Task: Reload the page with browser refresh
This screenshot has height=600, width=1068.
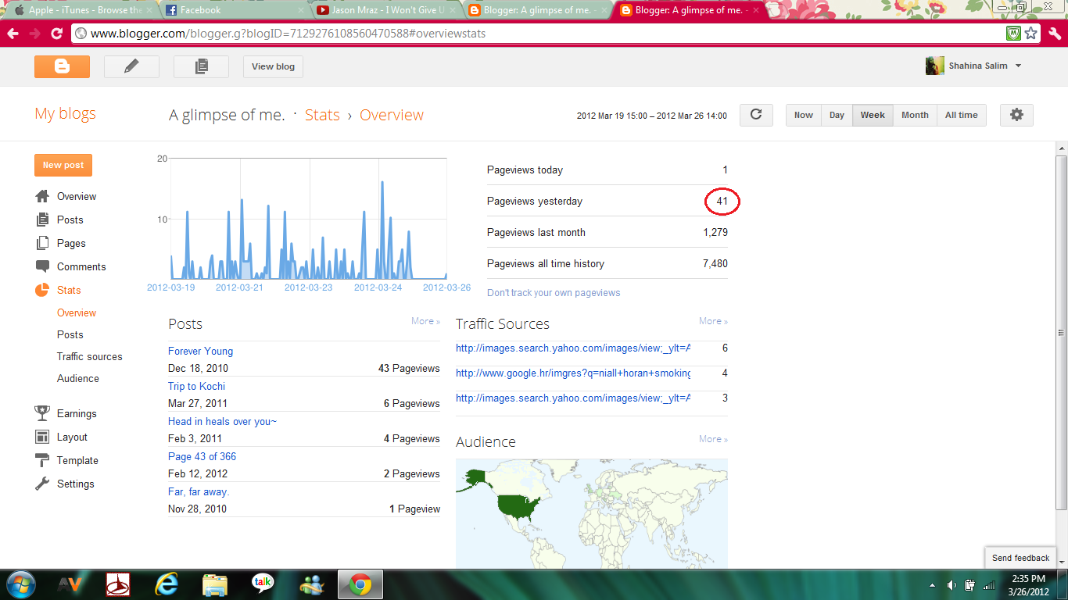Action: tap(56, 34)
